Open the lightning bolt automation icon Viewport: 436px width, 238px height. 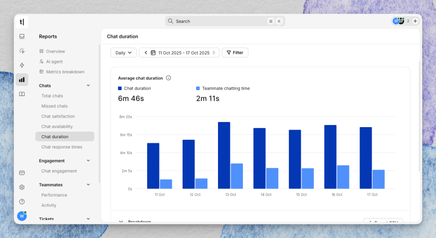point(22,65)
